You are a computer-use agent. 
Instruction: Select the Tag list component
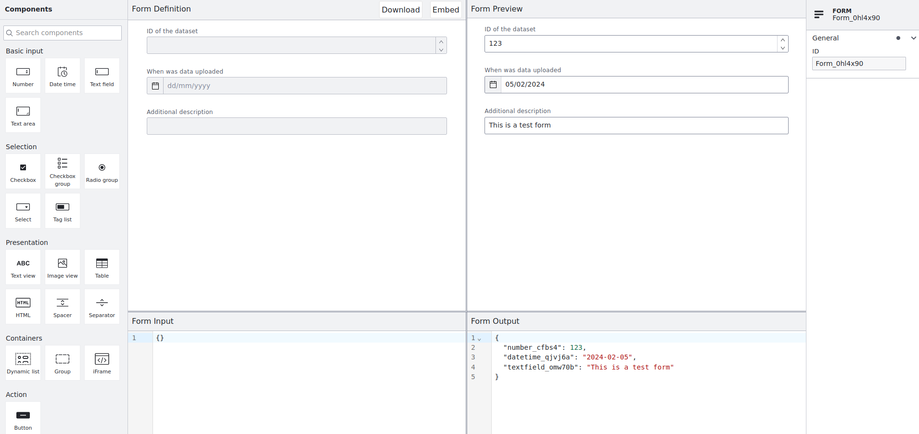coord(63,211)
